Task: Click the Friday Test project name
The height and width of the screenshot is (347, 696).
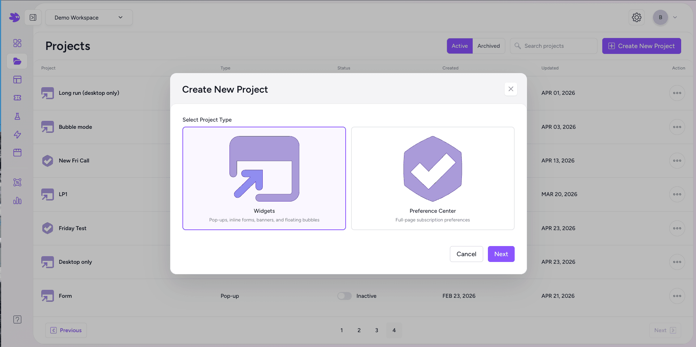Action: coord(72,228)
